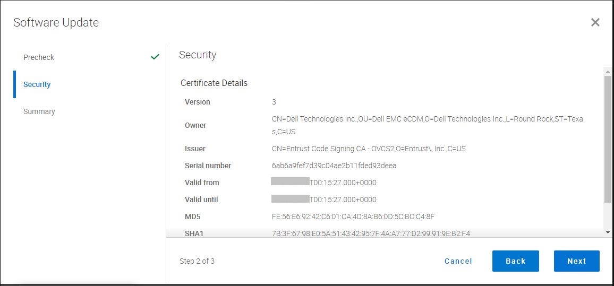Click the certificate serial number value
The height and width of the screenshot is (286, 614).
pyautogui.click(x=334, y=166)
